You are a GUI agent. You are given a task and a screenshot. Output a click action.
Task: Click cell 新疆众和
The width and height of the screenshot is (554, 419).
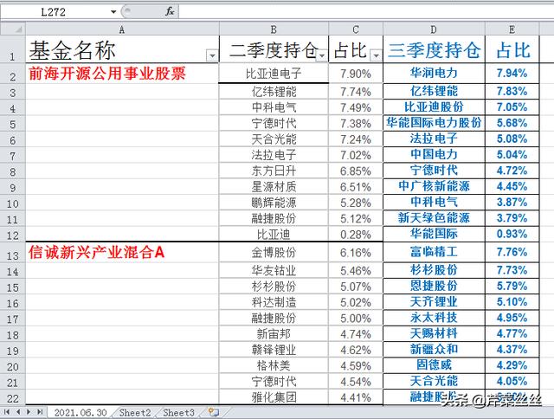[x=434, y=350]
